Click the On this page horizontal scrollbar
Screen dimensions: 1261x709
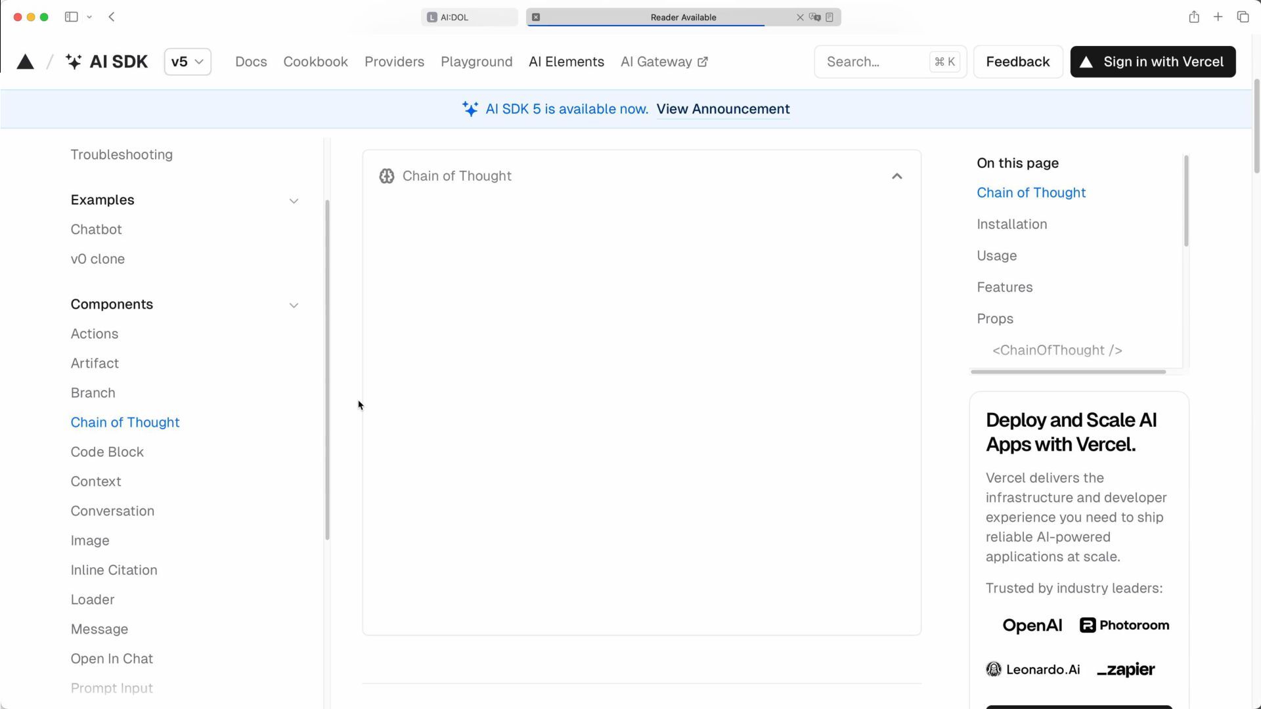(1068, 372)
